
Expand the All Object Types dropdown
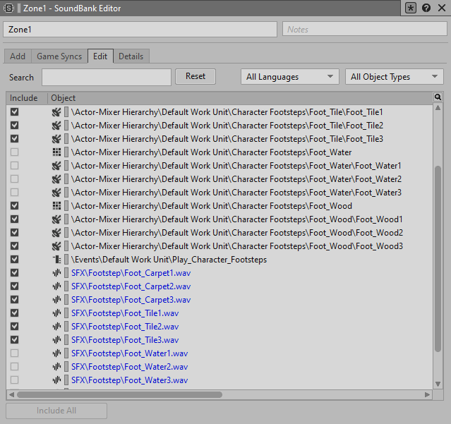point(394,77)
